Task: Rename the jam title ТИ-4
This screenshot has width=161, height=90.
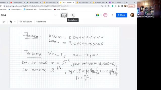Action: tap(4, 15)
